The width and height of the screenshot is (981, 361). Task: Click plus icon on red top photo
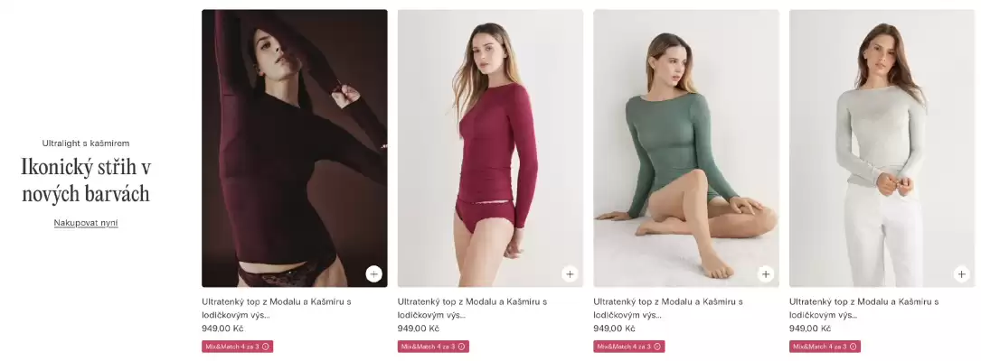click(570, 273)
